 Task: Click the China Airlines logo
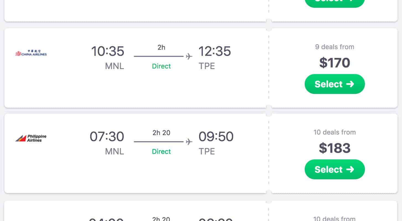pyautogui.click(x=31, y=53)
